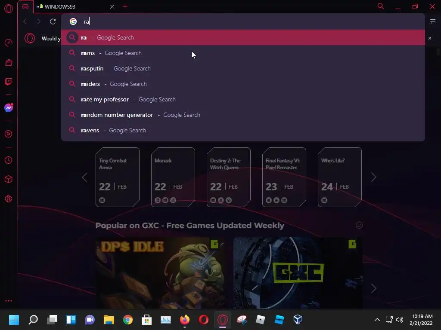Screen dimensions: 441x330
Task: Open Microsoft Store from taskbar
Action: tap(146, 319)
